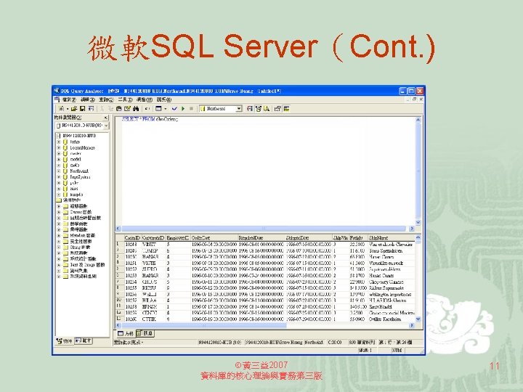Click the RequiredDate column header
Screen dimensions: 523x392
261,238
